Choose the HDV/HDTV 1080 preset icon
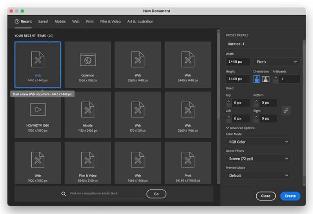The width and height of the screenshot is (313, 214). (x=38, y=110)
